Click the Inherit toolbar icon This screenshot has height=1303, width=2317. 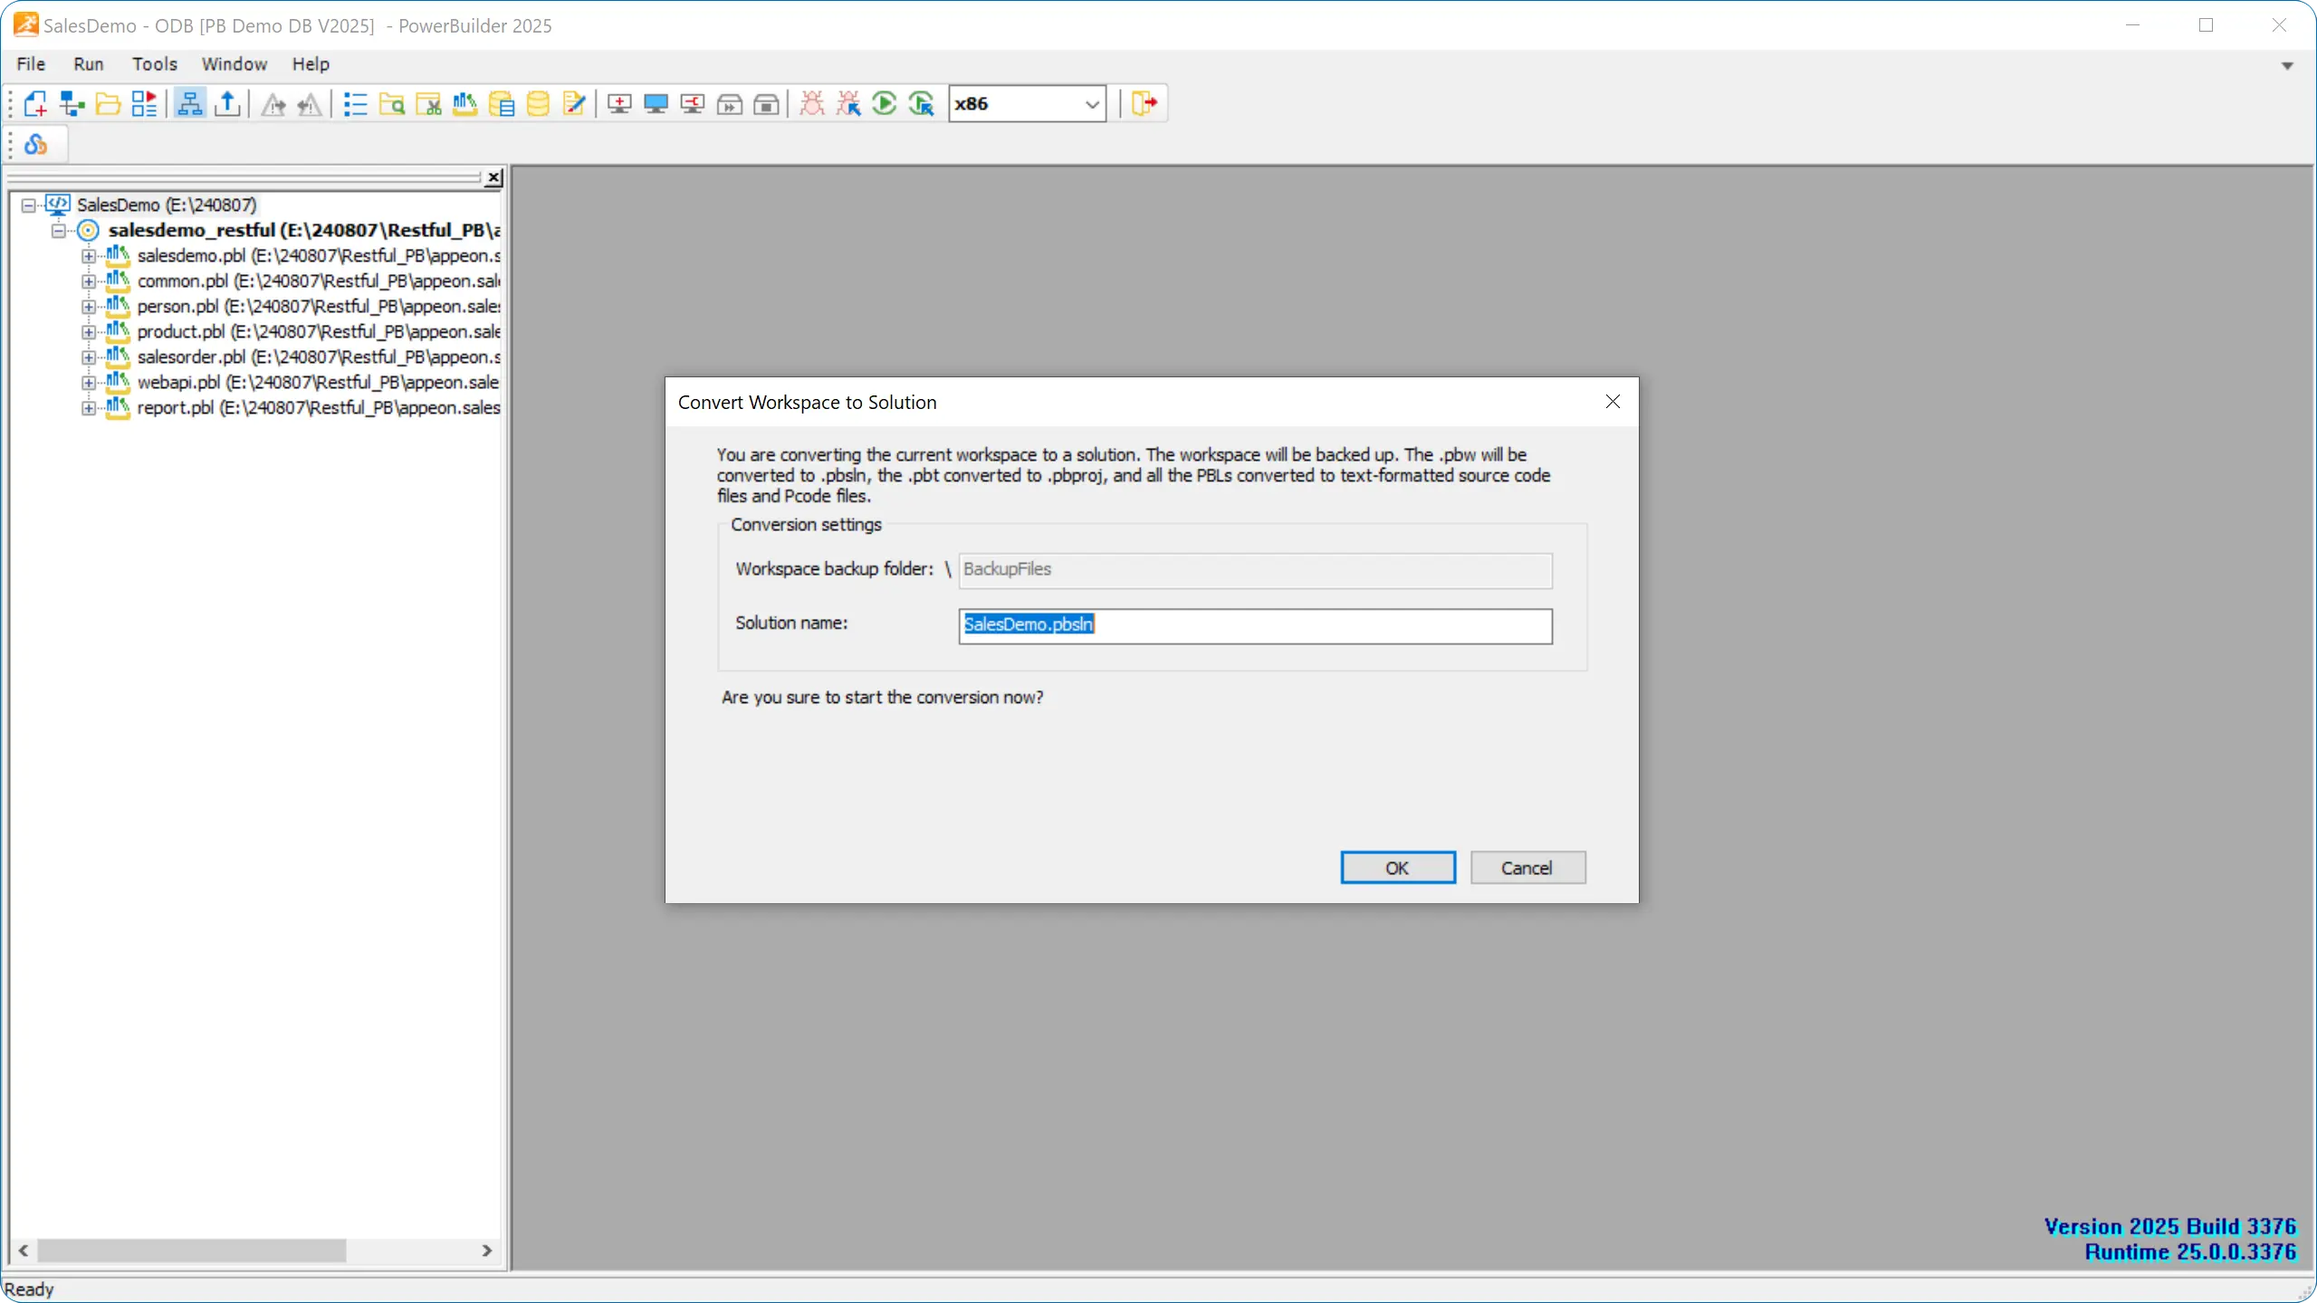(x=72, y=104)
